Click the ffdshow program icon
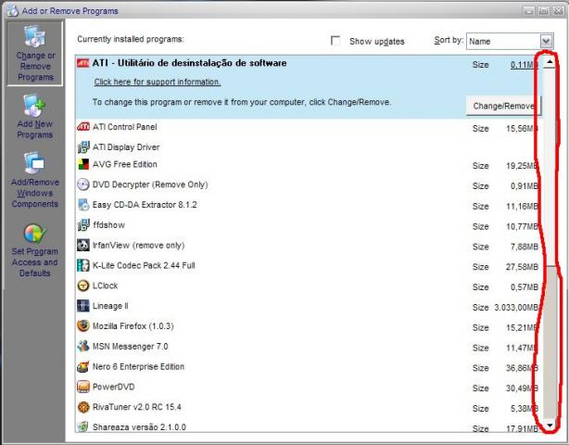 83,225
